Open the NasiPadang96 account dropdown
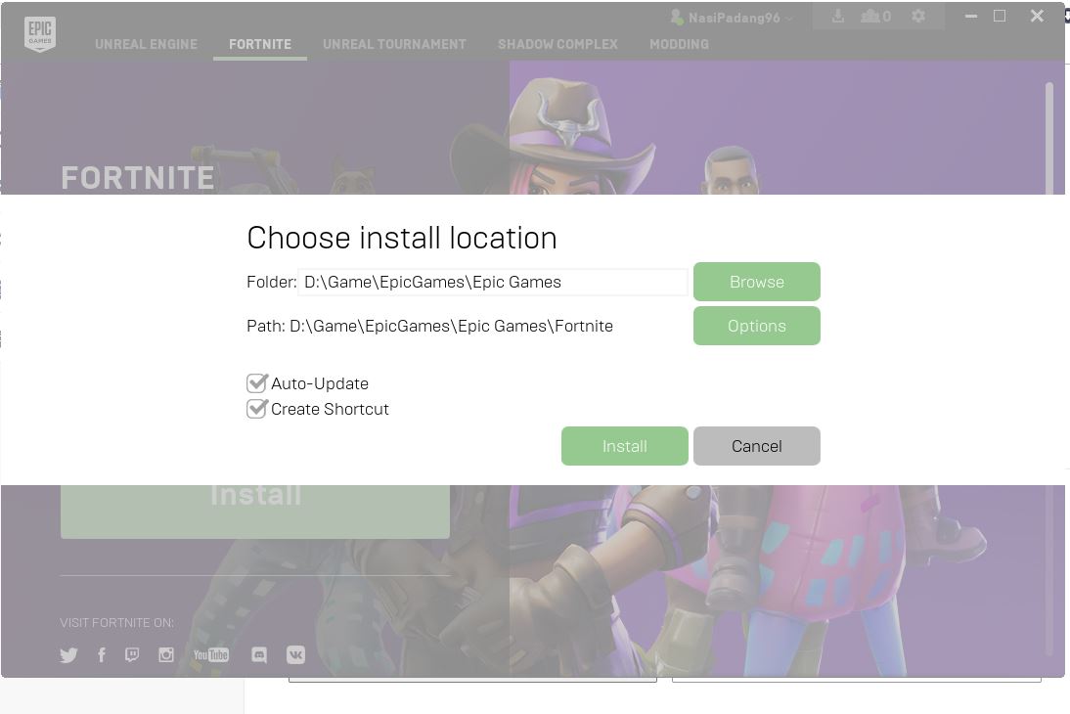The width and height of the screenshot is (1070, 714). [x=731, y=17]
